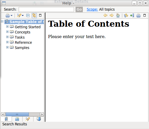The height and width of the screenshot is (129, 149).
Task: Click Show in Table of Contents icon
Action: click(126, 15)
